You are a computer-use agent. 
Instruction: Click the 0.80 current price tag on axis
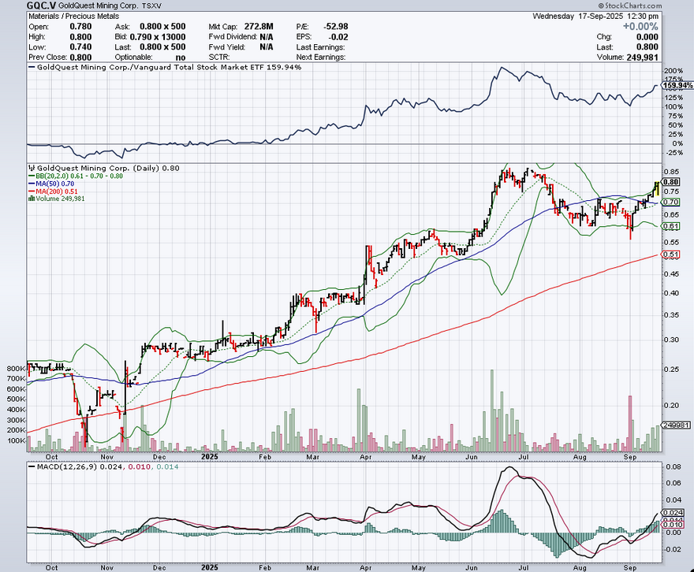[x=671, y=182]
